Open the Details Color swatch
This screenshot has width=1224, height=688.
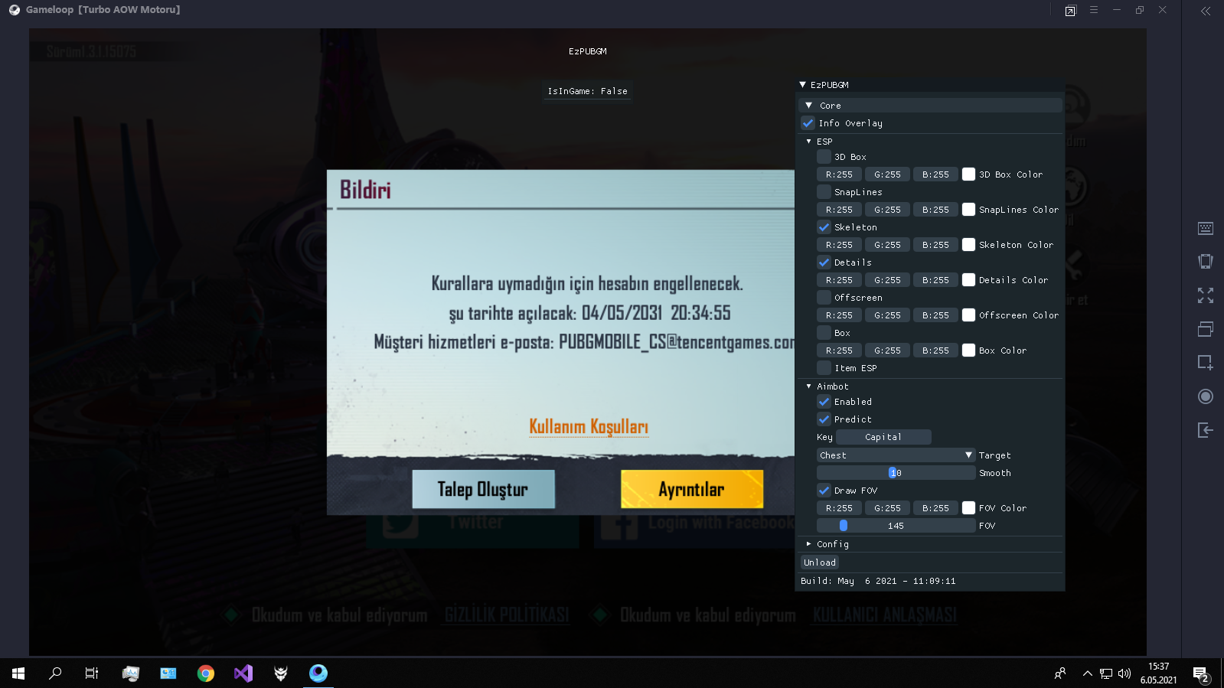968,280
